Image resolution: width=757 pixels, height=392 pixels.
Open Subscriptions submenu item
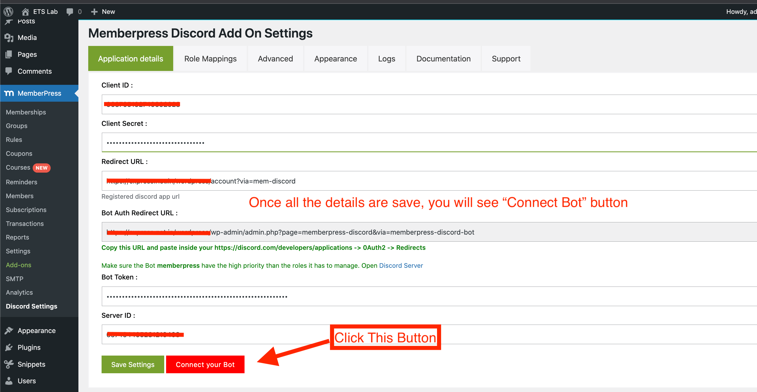pos(26,210)
